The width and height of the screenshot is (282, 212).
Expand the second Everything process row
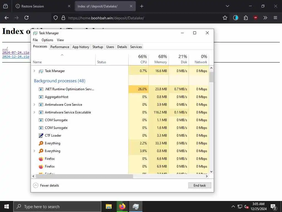click(x=34, y=151)
